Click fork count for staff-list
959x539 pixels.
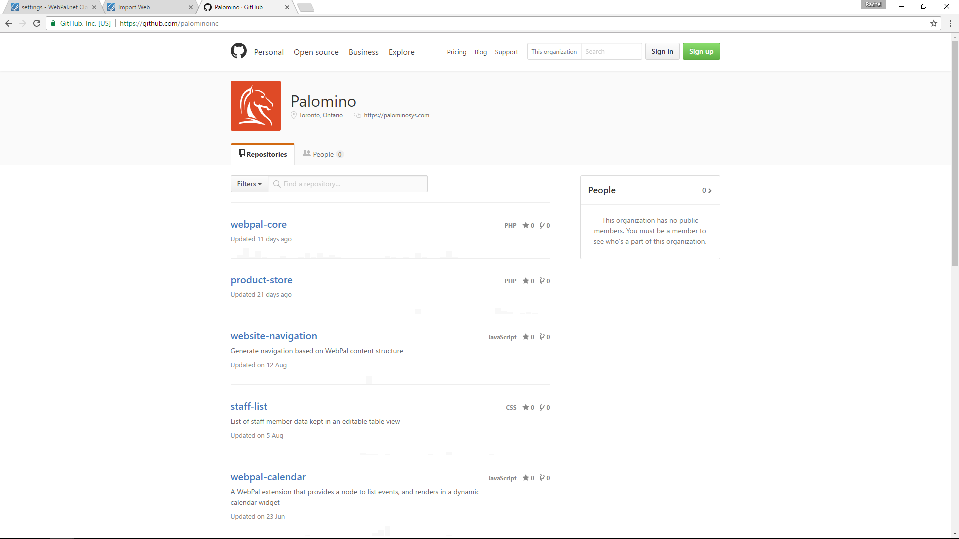click(545, 408)
